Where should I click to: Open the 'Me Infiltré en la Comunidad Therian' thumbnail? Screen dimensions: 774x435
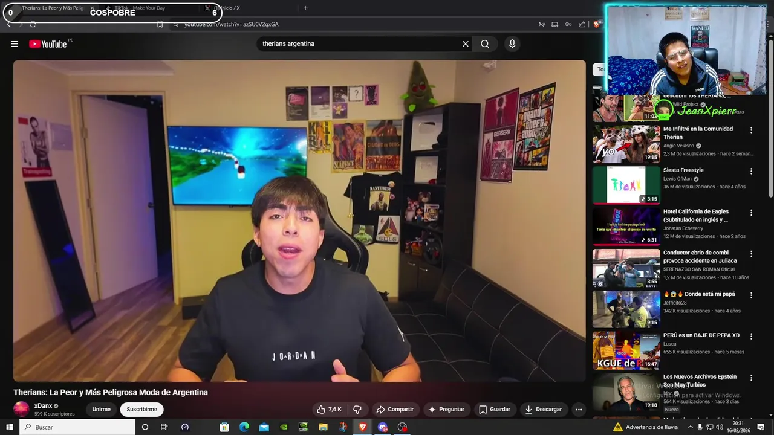click(x=626, y=144)
